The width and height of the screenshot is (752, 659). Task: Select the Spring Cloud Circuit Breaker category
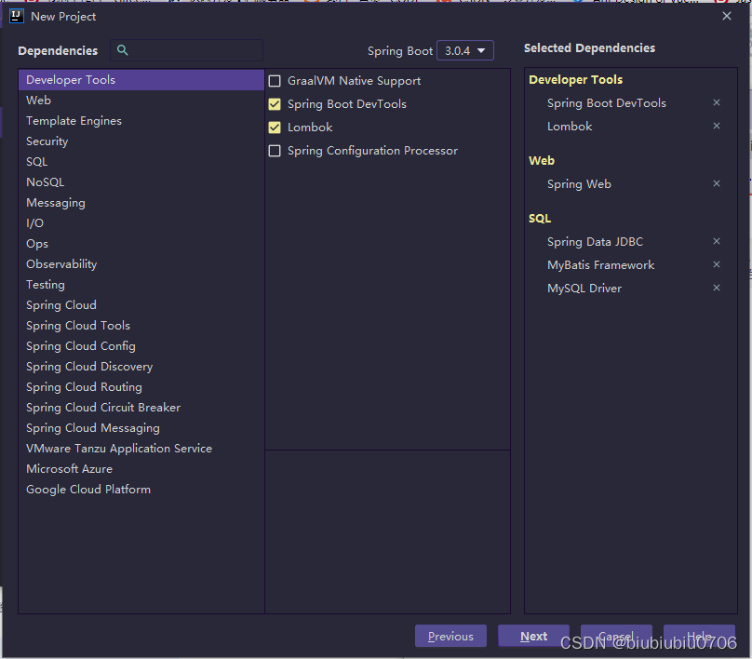tap(141, 408)
